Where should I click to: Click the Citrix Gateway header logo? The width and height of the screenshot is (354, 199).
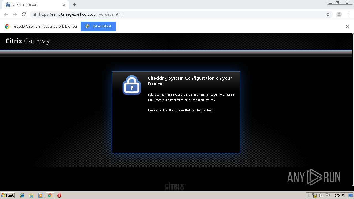click(x=27, y=41)
